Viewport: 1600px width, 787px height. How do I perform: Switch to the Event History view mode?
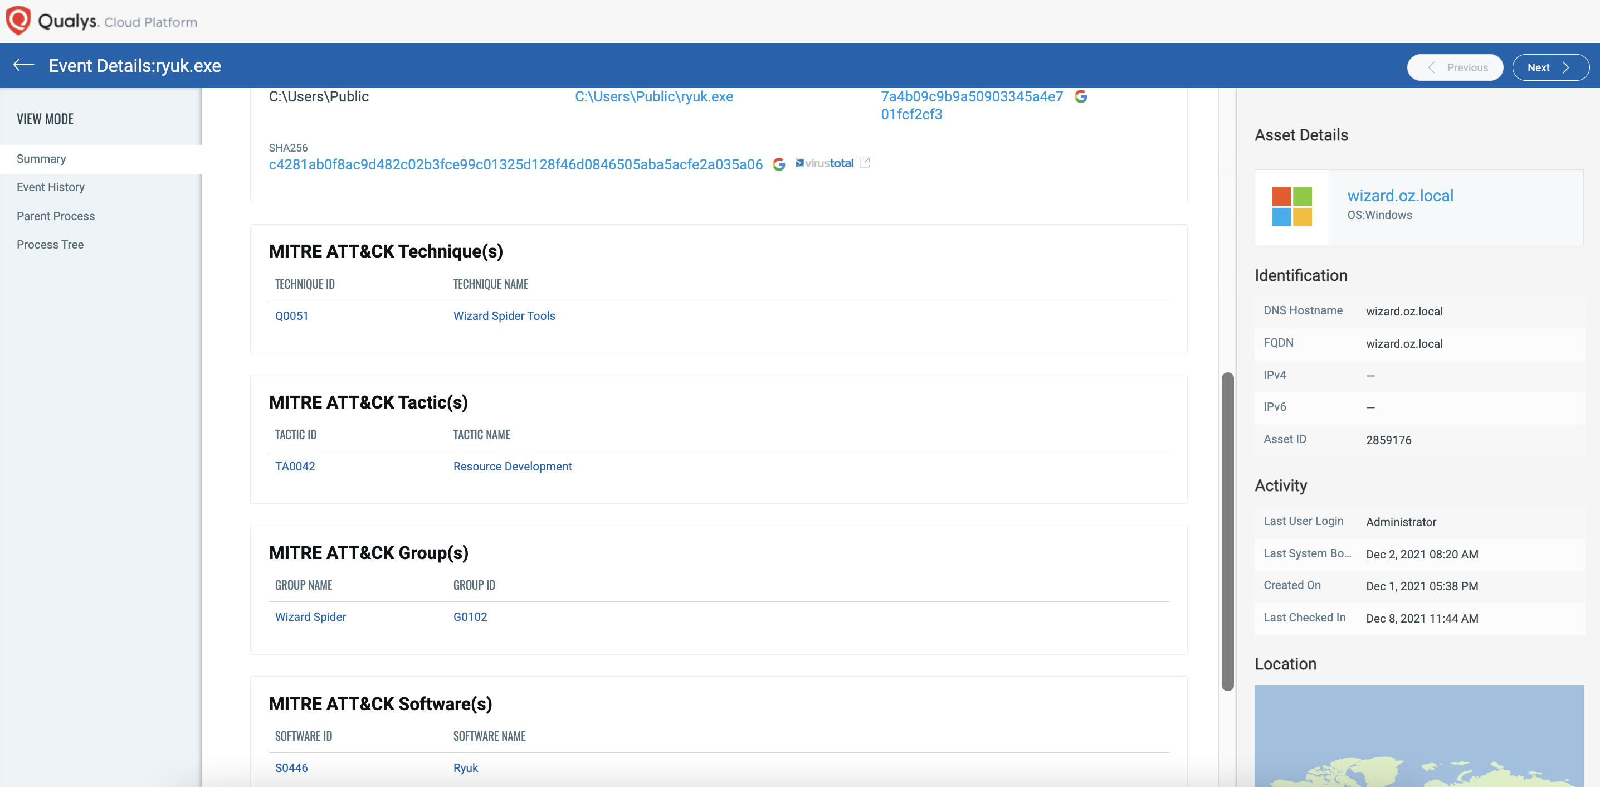pyautogui.click(x=51, y=187)
